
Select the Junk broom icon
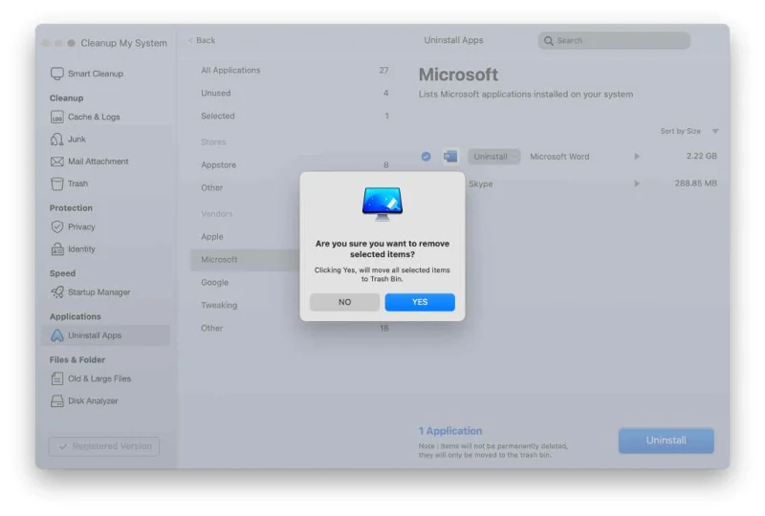point(57,140)
